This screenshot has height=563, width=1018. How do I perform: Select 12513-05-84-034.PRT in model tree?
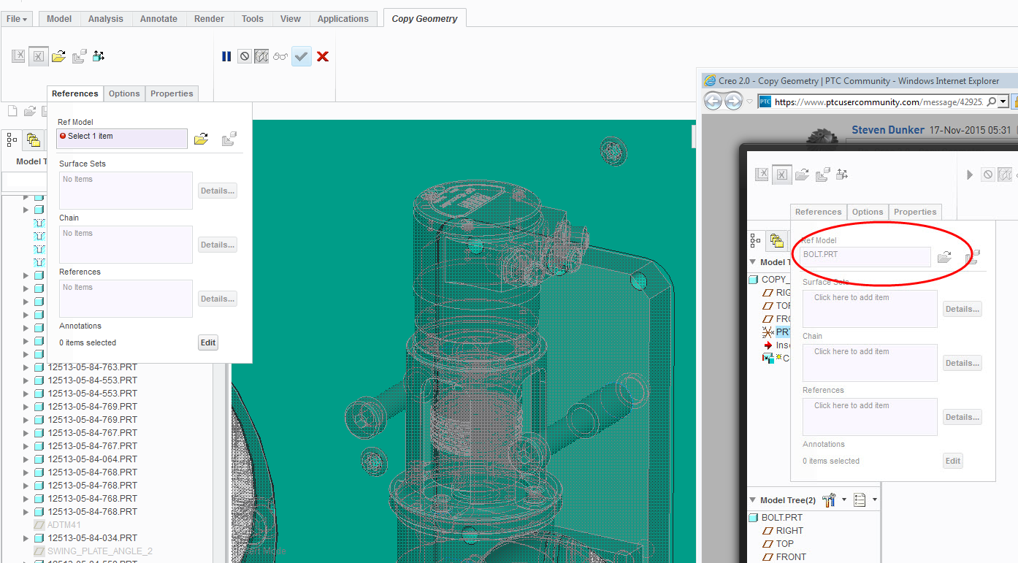coord(93,538)
